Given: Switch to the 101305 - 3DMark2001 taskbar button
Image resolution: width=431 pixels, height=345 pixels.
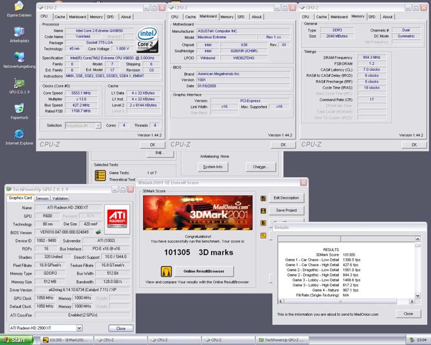Looking at the screenshot, I should [x=67, y=340].
